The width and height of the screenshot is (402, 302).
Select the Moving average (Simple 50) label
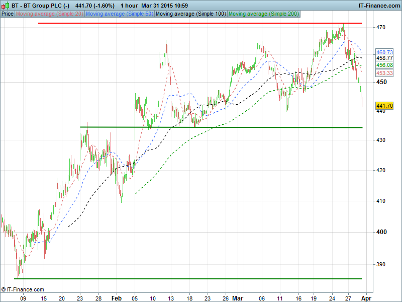(x=119, y=14)
